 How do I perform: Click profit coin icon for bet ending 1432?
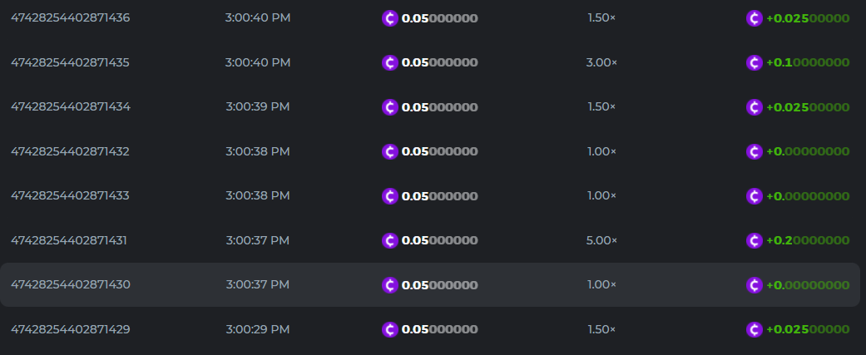pyautogui.click(x=755, y=151)
